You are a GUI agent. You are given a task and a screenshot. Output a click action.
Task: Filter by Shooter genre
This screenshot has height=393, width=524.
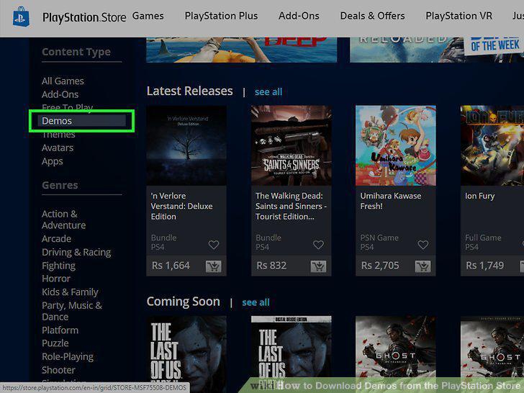[x=59, y=370]
